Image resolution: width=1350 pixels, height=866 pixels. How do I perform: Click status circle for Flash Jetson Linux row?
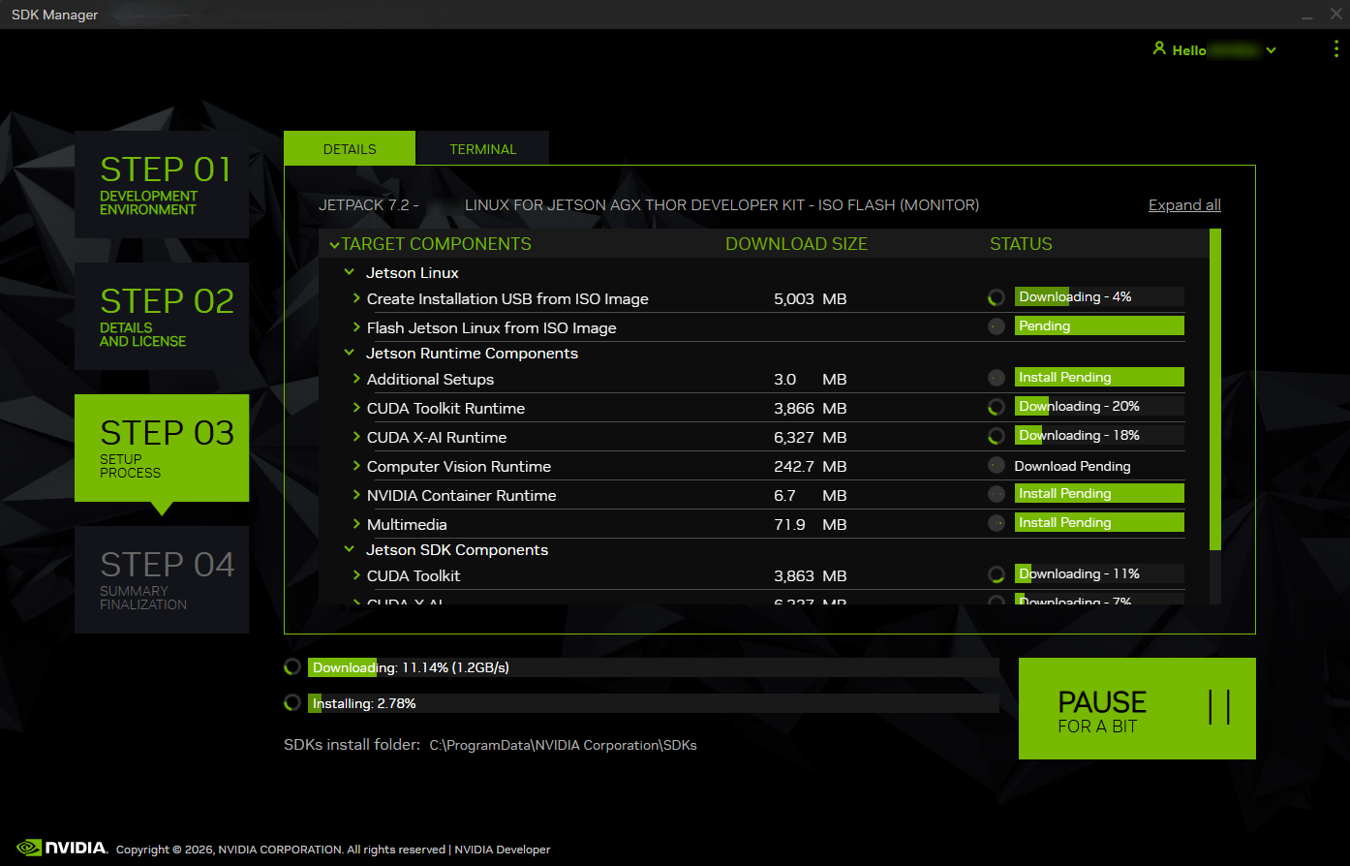click(996, 326)
